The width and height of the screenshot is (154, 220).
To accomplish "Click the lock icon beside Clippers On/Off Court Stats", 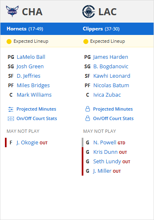I will coord(87,118).
